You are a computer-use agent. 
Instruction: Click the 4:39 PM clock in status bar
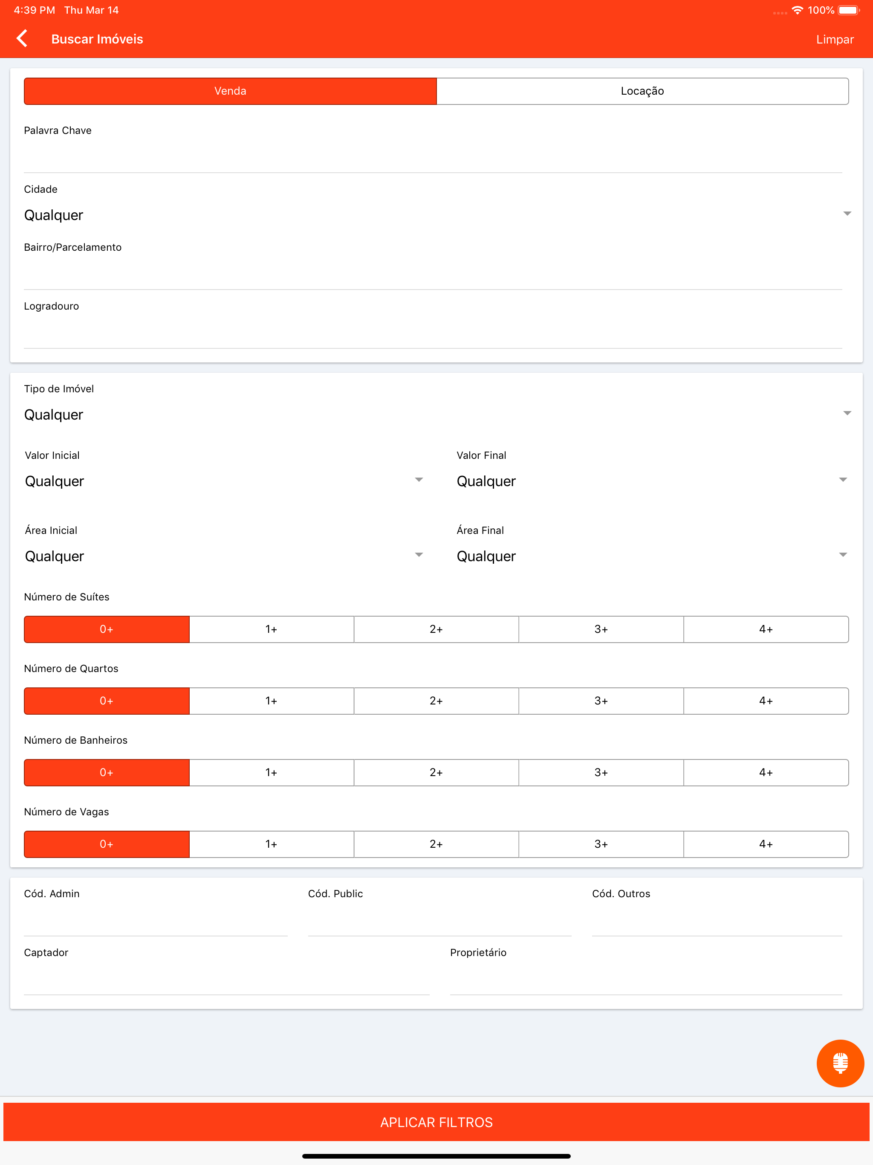[x=34, y=10]
